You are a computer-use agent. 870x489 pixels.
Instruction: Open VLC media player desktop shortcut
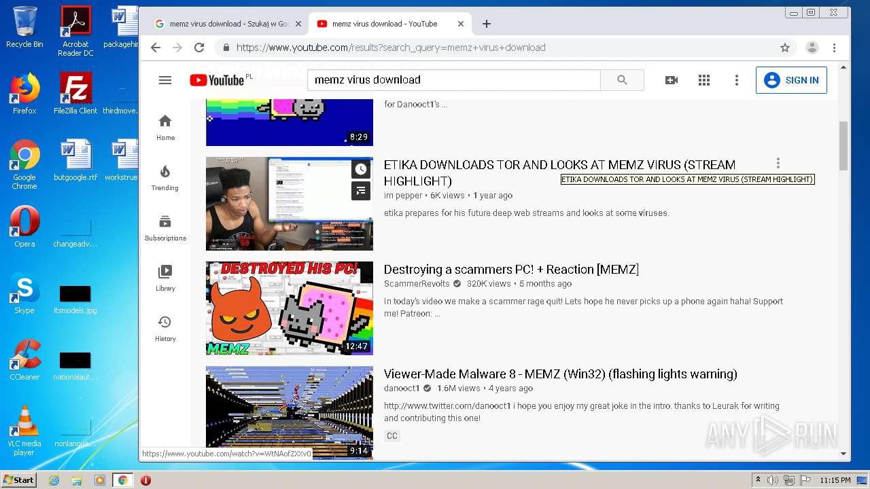point(24,431)
